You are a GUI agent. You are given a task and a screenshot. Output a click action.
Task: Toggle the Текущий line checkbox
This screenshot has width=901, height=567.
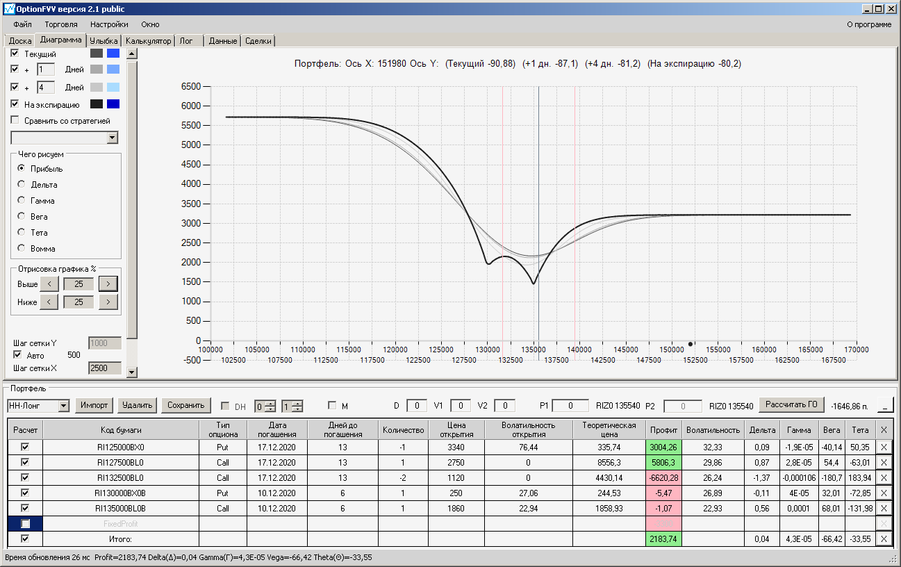(x=15, y=54)
